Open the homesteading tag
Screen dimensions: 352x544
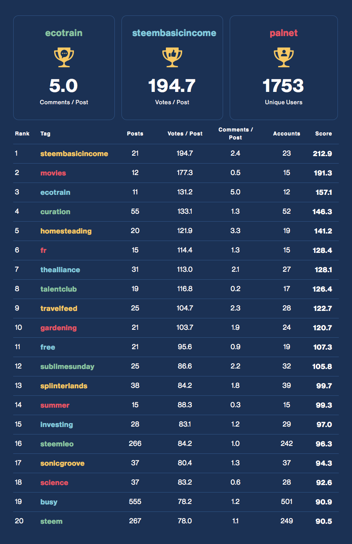66,231
